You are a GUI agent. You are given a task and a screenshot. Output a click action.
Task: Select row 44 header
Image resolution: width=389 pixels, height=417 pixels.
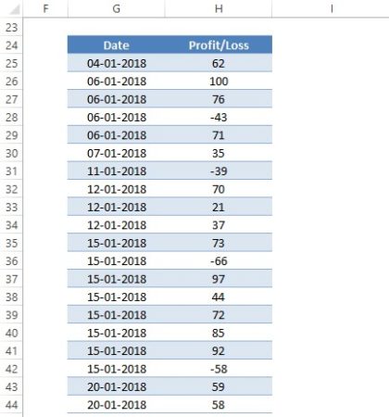(x=11, y=405)
